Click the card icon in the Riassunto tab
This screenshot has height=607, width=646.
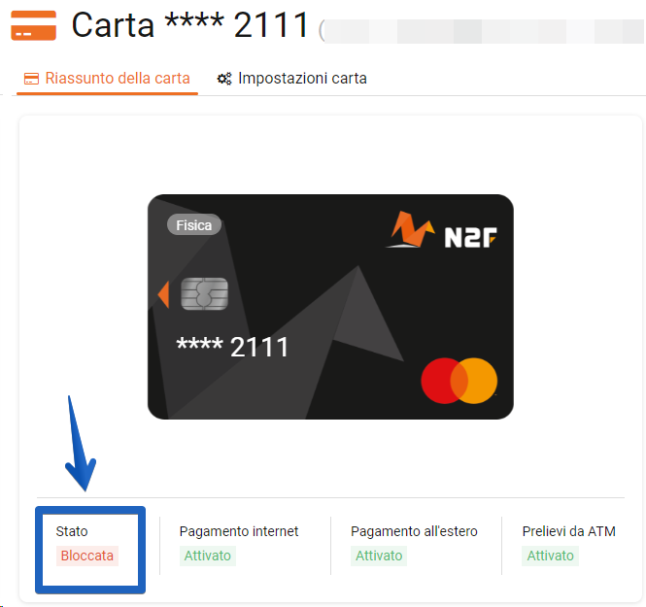31,79
